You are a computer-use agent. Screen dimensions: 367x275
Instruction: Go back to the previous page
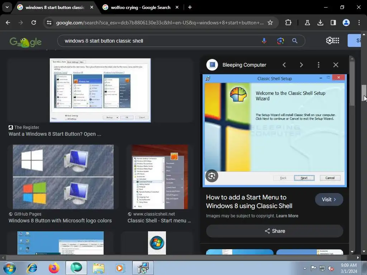[8, 23]
